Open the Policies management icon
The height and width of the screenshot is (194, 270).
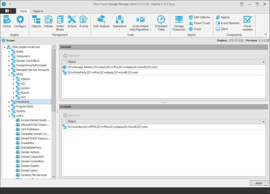(x=48, y=22)
